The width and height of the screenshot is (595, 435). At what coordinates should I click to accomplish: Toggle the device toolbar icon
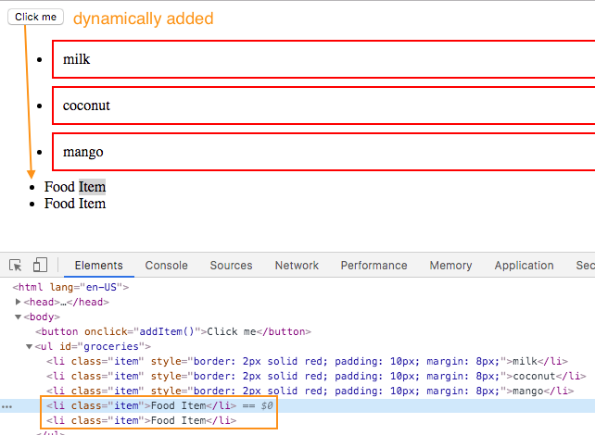point(40,265)
